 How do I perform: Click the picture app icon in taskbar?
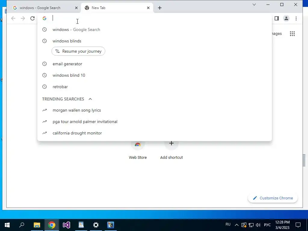81,225
